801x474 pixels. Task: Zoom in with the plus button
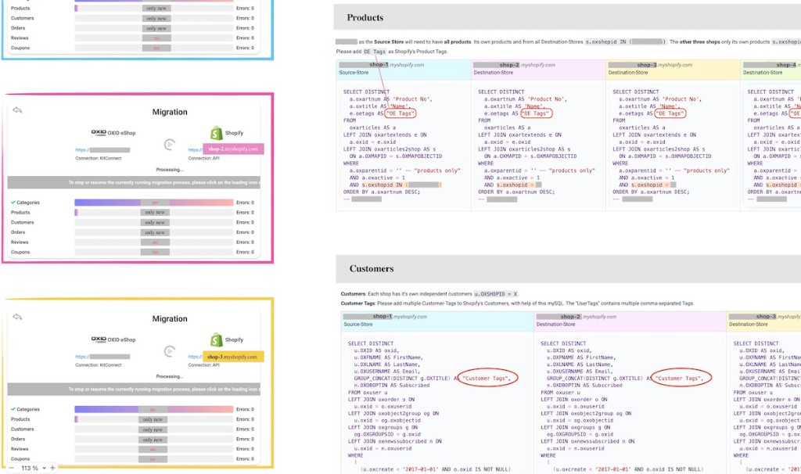tap(52, 468)
